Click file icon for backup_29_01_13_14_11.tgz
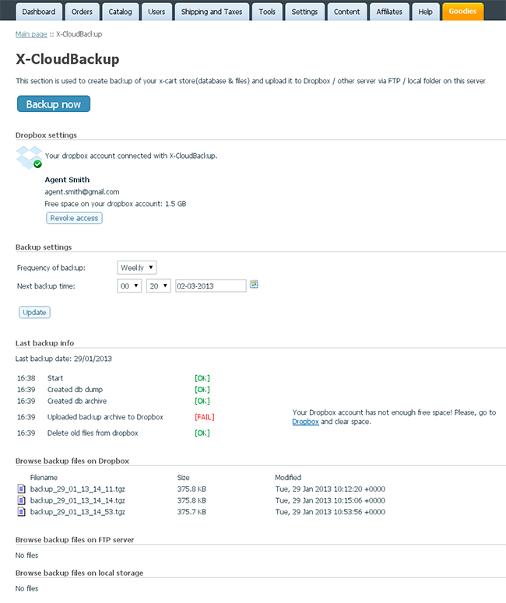Image resolution: width=506 pixels, height=603 pixels. tap(22, 489)
